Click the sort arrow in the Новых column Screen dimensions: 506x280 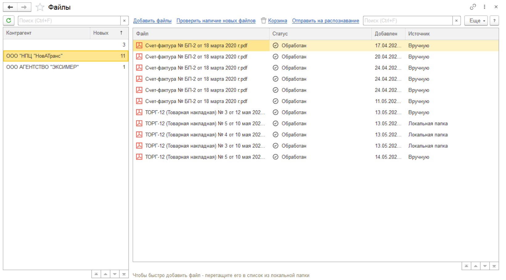tap(121, 33)
